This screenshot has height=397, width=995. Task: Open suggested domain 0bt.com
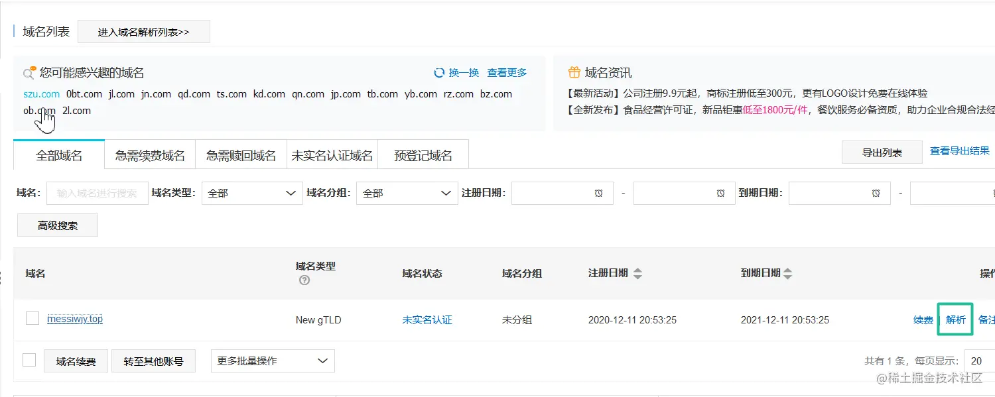(x=84, y=94)
